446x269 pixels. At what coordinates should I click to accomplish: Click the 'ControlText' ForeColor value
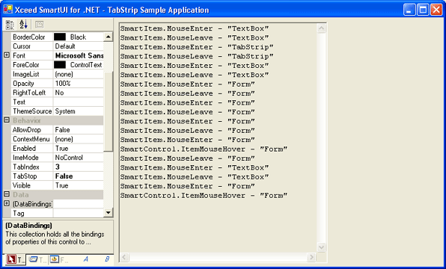coord(86,65)
